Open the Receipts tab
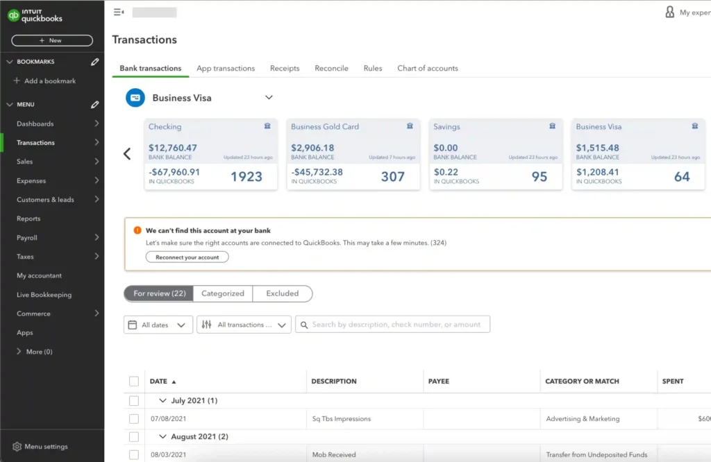This screenshot has width=711, height=462. click(285, 69)
